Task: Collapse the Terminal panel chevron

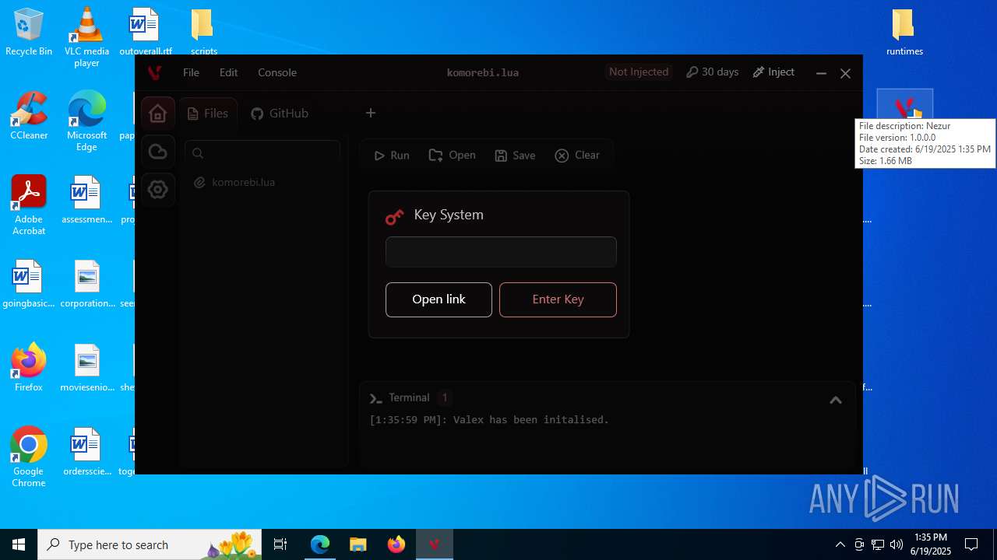Action: coord(836,400)
